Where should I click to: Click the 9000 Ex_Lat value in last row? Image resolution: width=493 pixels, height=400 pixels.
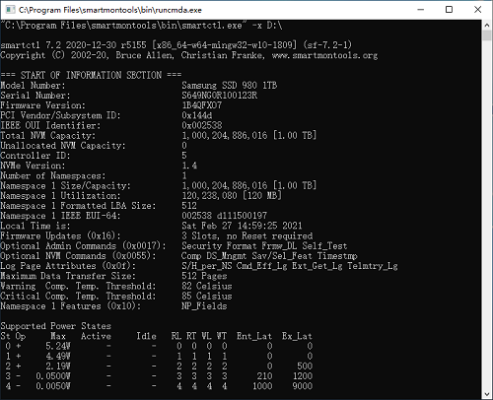[302, 386]
